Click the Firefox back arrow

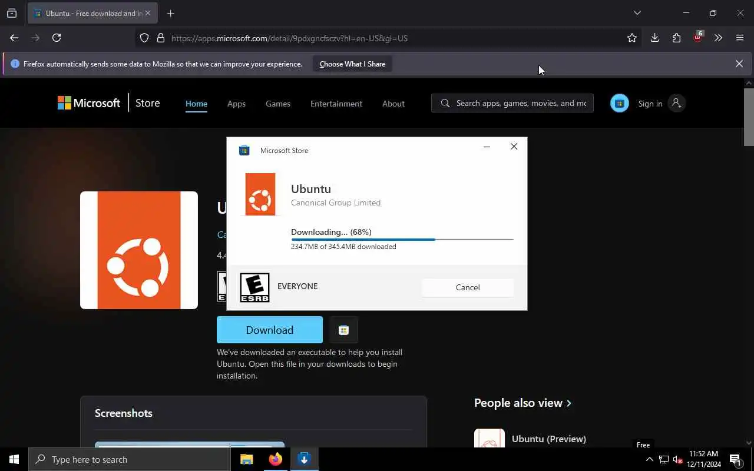pyautogui.click(x=14, y=38)
